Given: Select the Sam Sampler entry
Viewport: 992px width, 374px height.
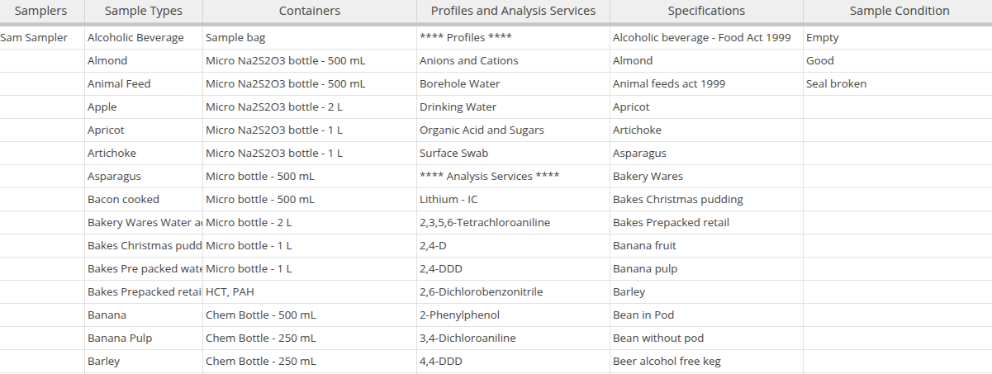Looking at the screenshot, I should 35,38.
